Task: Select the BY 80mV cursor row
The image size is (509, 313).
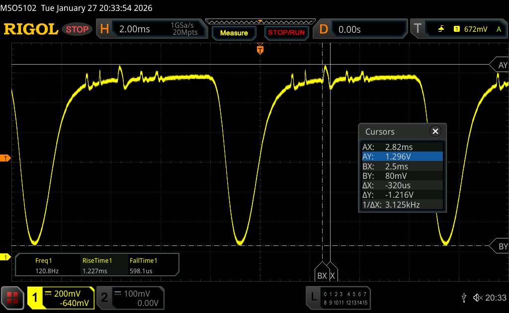Action: click(x=402, y=175)
